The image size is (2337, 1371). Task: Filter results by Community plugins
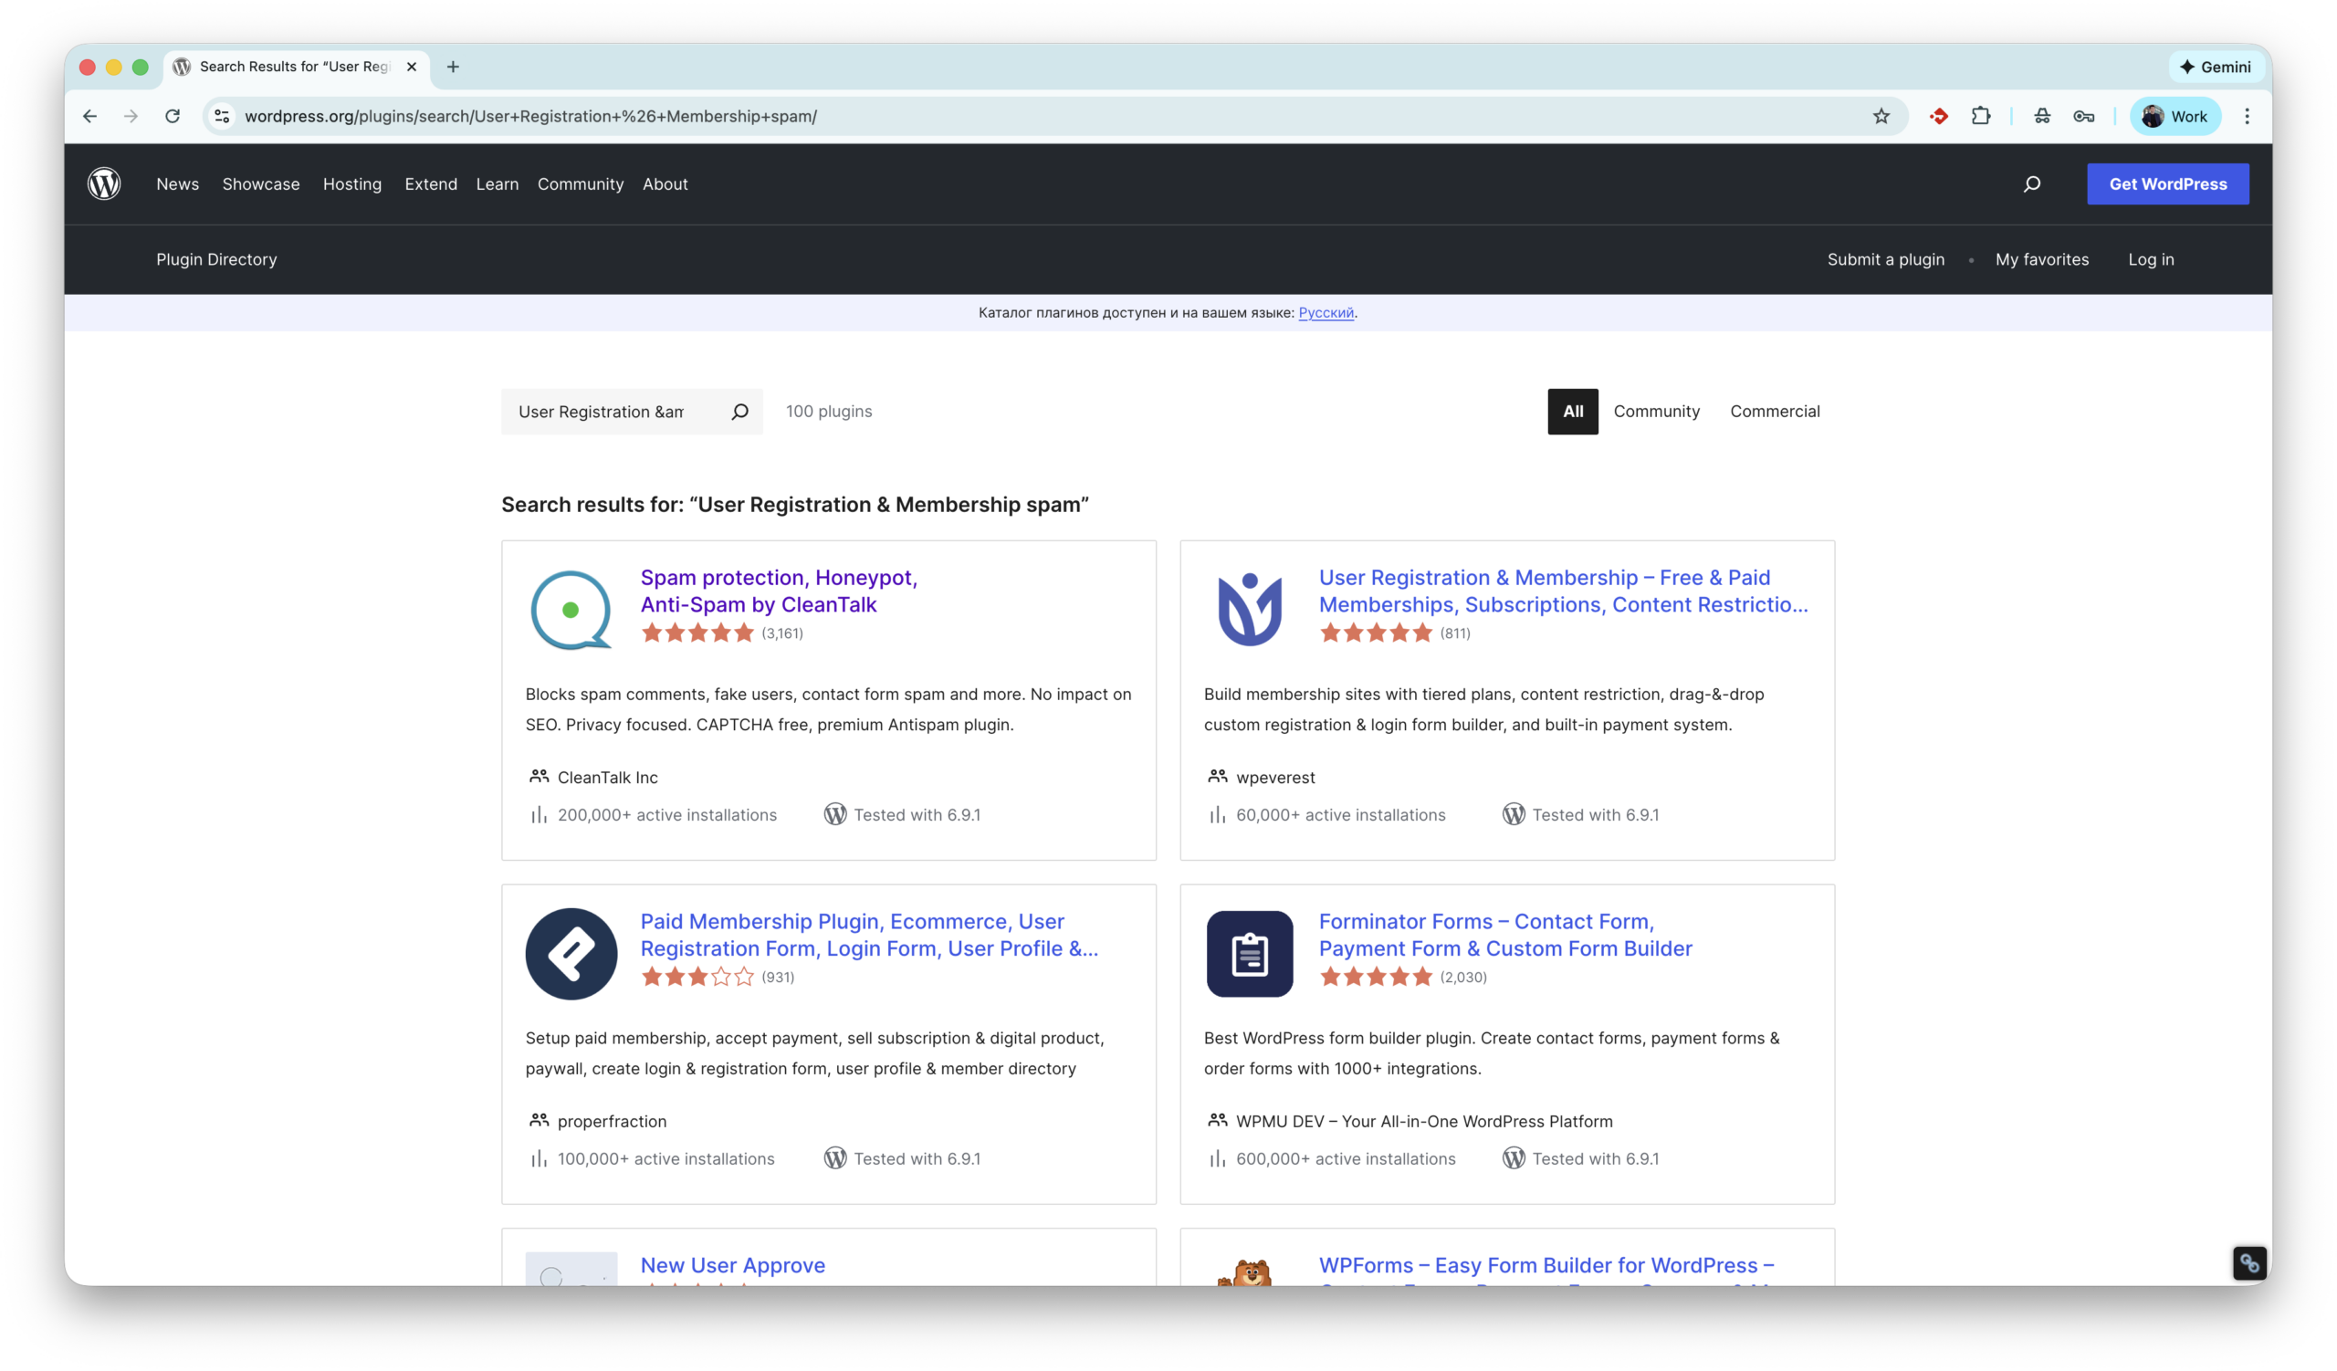pos(1656,412)
